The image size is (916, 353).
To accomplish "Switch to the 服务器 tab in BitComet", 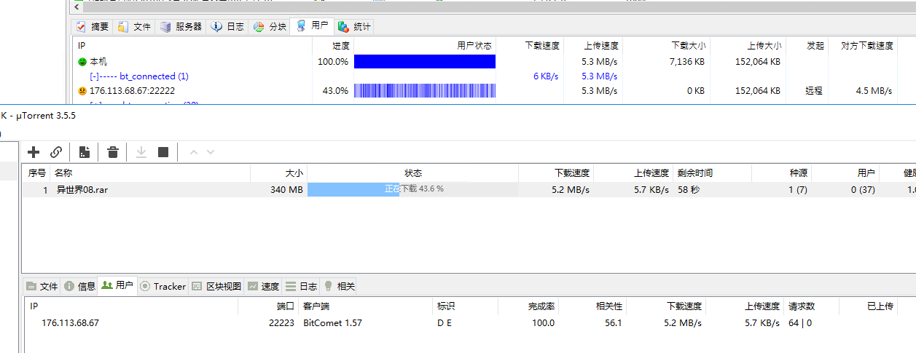I will pos(181,27).
